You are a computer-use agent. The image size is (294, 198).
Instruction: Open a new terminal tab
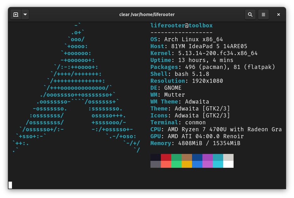tap(16, 14)
